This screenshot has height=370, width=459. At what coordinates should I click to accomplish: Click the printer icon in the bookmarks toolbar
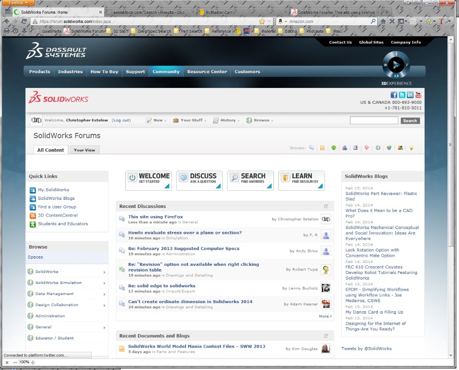(x=6, y=31)
